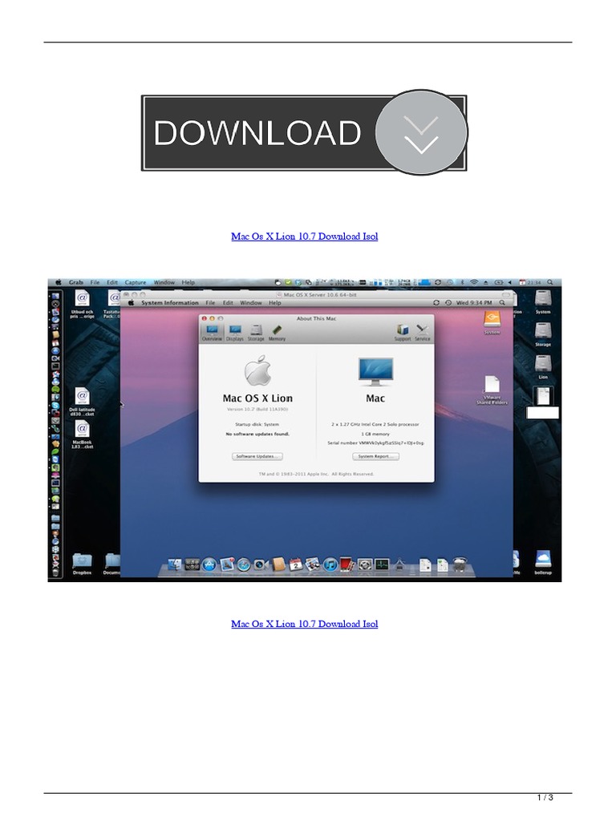Open the Capture menu in the Grab menu bar
The width and height of the screenshot is (616, 821).
[x=135, y=282]
